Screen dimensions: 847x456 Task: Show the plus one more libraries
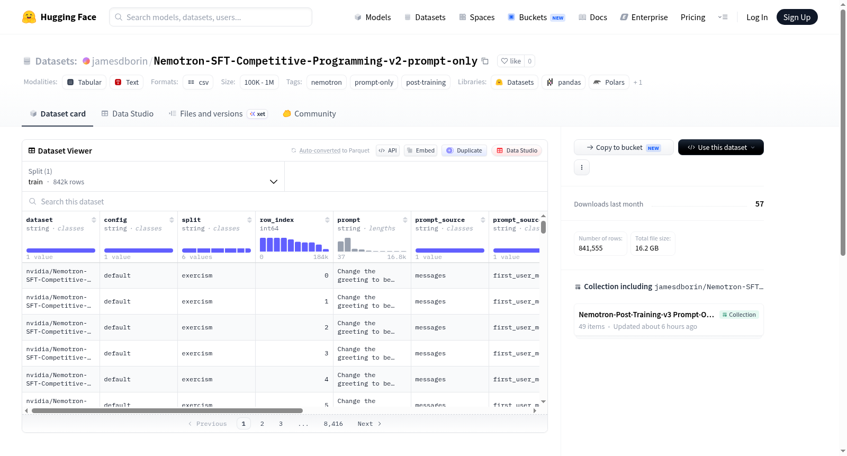click(x=638, y=82)
